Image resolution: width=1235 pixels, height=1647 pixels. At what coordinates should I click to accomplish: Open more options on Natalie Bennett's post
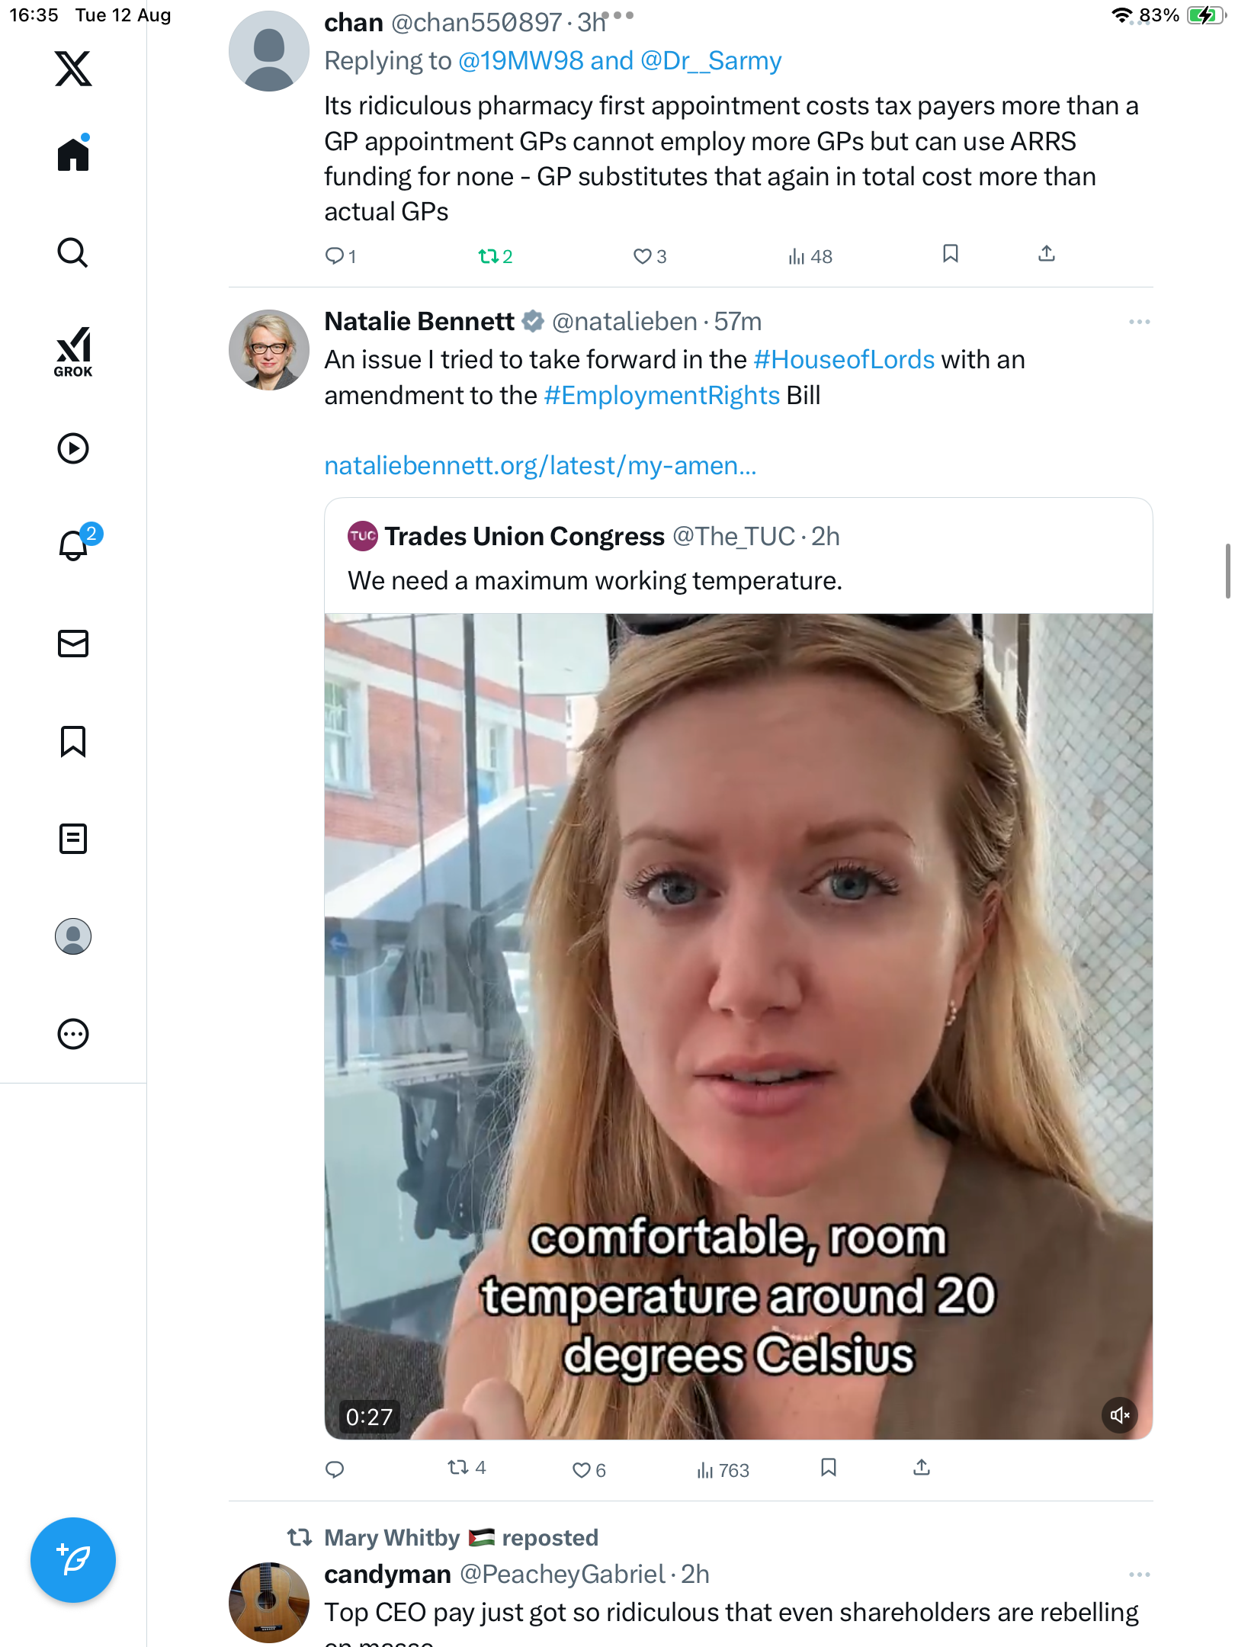click(1139, 322)
